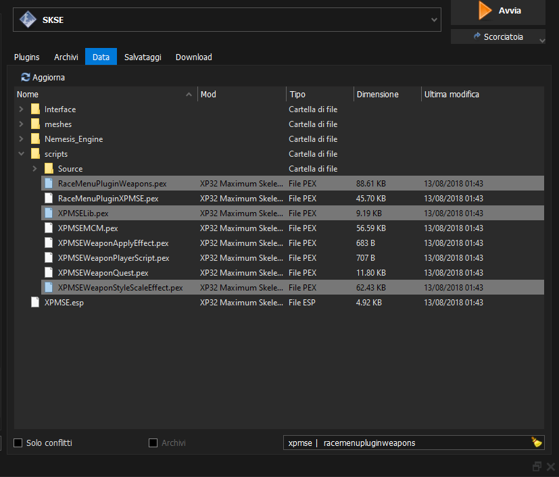Image resolution: width=559 pixels, height=477 pixels.
Task: Click the Interface folder icon
Action: [35, 109]
